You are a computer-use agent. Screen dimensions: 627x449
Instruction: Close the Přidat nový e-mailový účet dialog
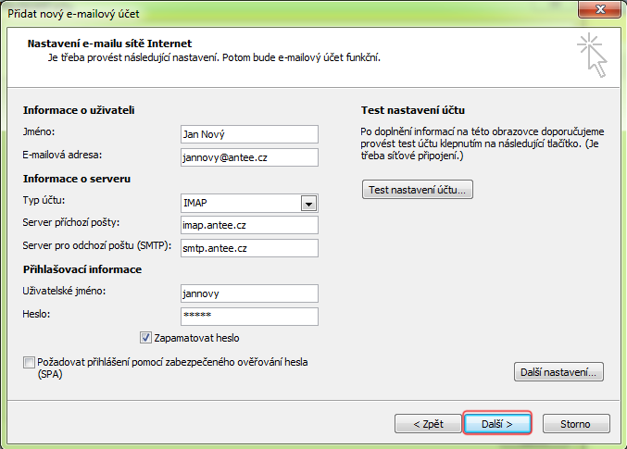click(598, 10)
